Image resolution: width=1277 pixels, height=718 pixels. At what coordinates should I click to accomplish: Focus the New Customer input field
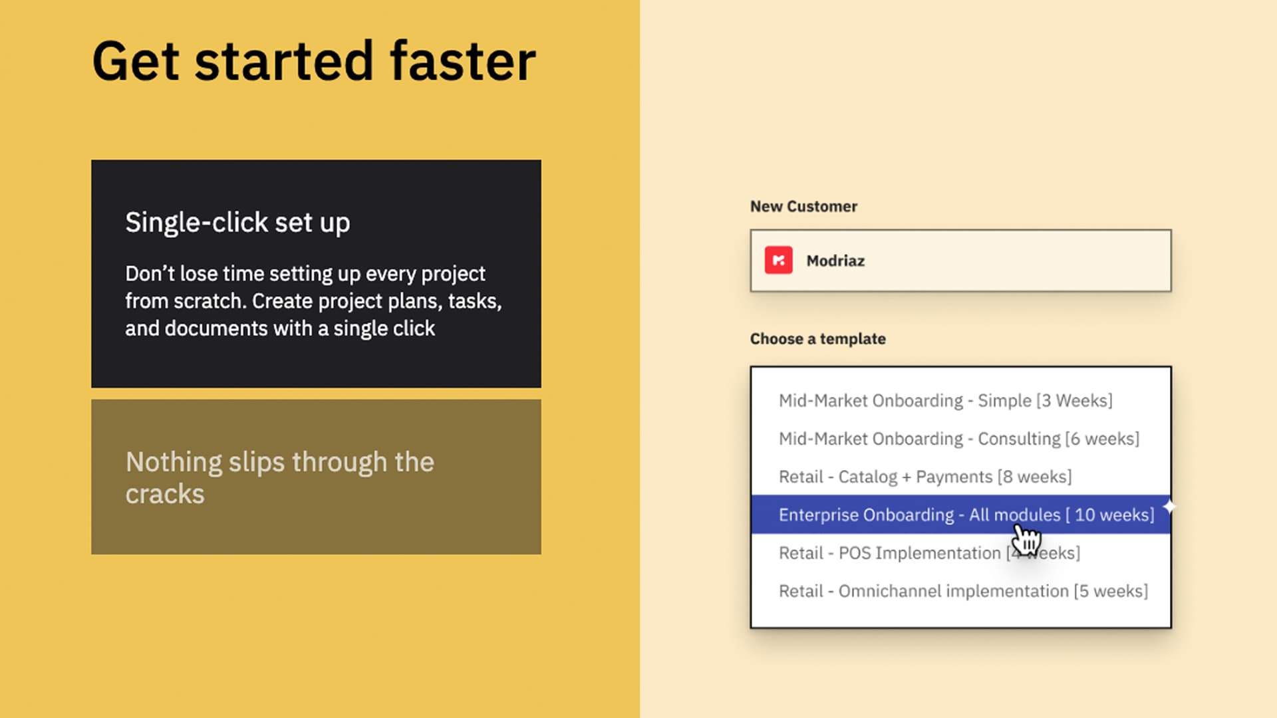tap(960, 261)
